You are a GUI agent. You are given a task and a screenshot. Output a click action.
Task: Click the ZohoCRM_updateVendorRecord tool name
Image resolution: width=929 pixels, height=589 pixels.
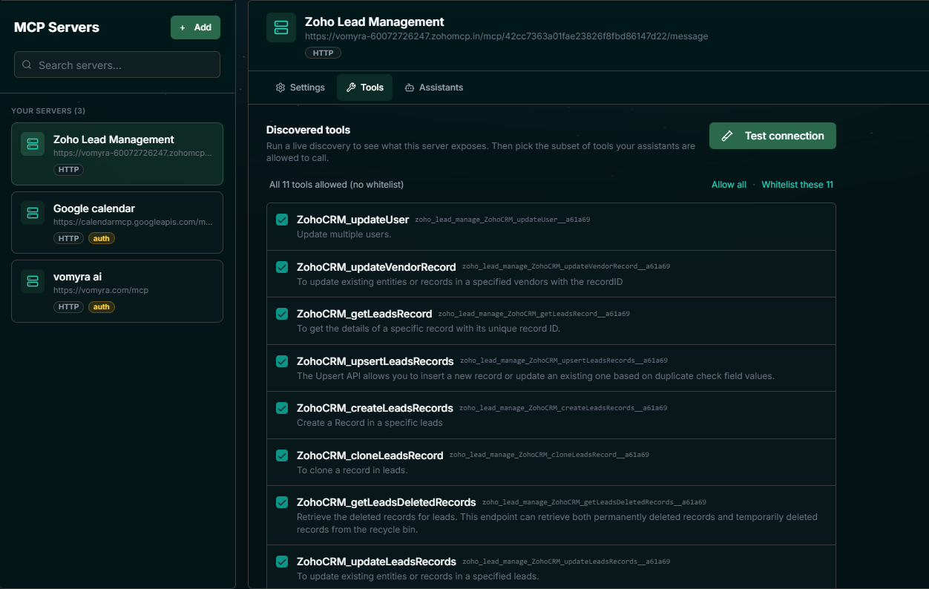coord(376,267)
